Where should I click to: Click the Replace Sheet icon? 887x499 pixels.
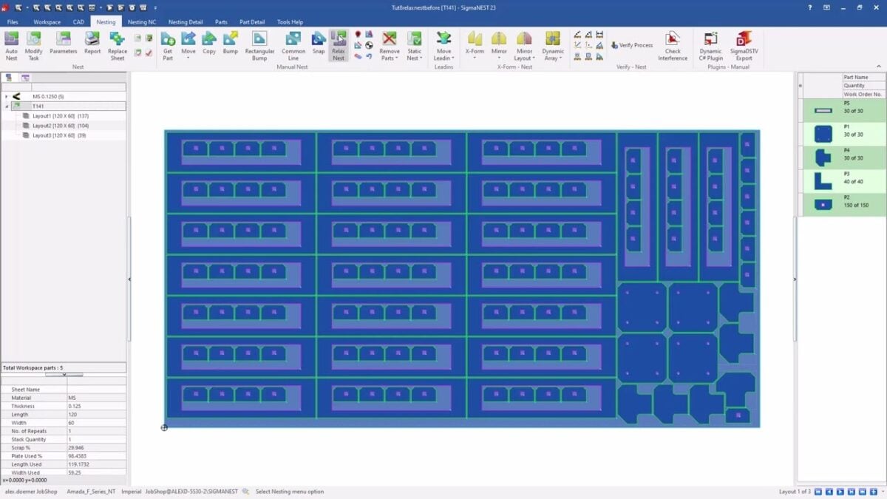(117, 46)
